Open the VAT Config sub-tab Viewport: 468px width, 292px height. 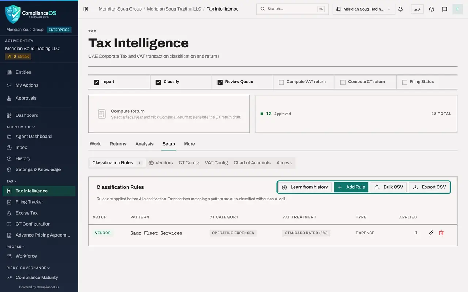coord(216,163)
